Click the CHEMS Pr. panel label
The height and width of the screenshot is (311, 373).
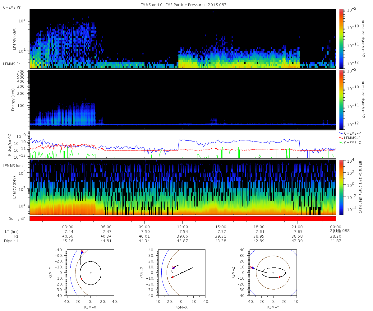coord(12,7)
